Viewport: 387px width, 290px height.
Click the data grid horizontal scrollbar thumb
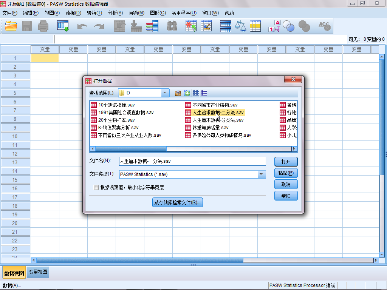coord(140,260)
